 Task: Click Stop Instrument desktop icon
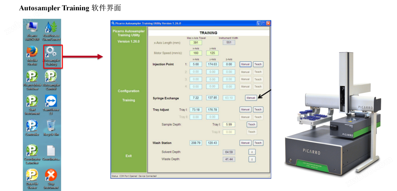51,179
